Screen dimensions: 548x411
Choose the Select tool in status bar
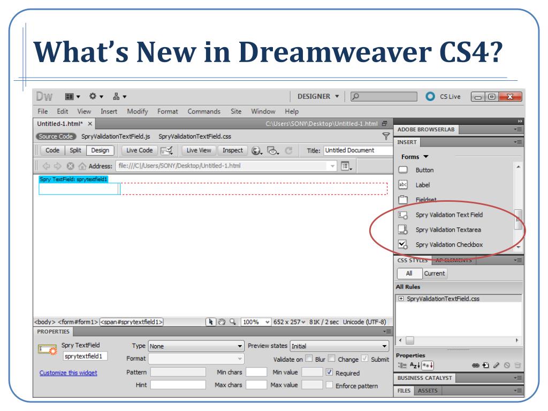click(210, 322)
